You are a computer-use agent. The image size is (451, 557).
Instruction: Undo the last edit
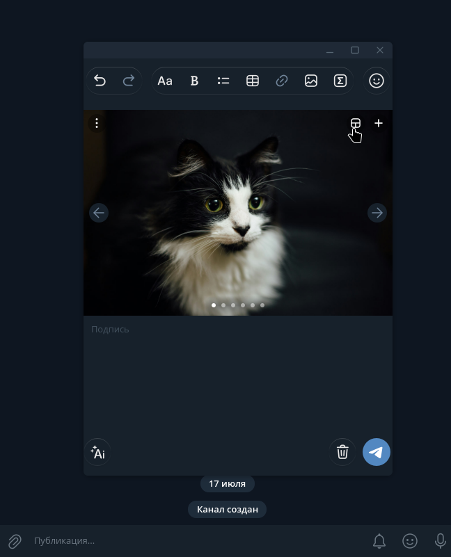(x=100, y=81)
